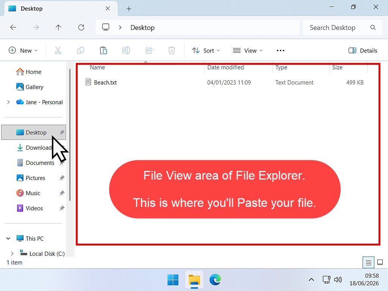Click the Paste clipboard icon
Viewport: 388px width, 291px height.
tap(103, 50)
